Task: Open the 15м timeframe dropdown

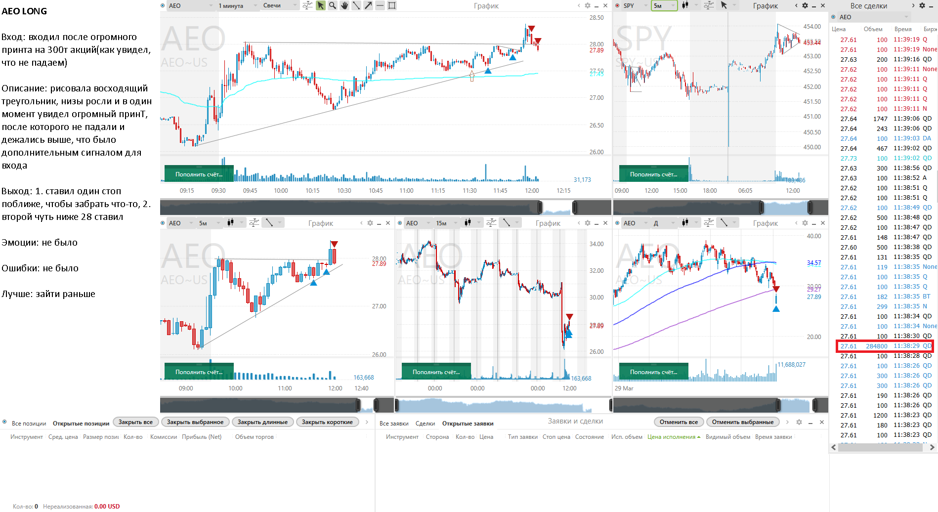Action: tap(446, 223)
